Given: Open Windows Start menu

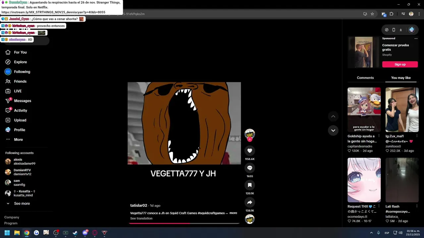Looking at the screenshot, I should tap(7, 233).
